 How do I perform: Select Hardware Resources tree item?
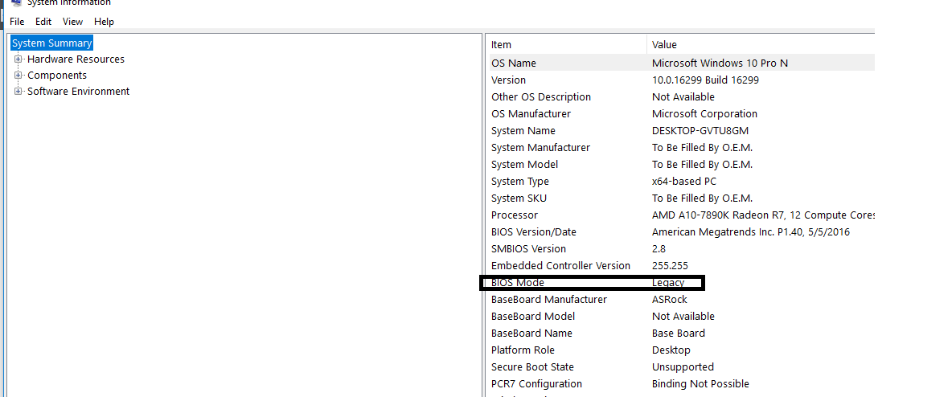point(76,59)
